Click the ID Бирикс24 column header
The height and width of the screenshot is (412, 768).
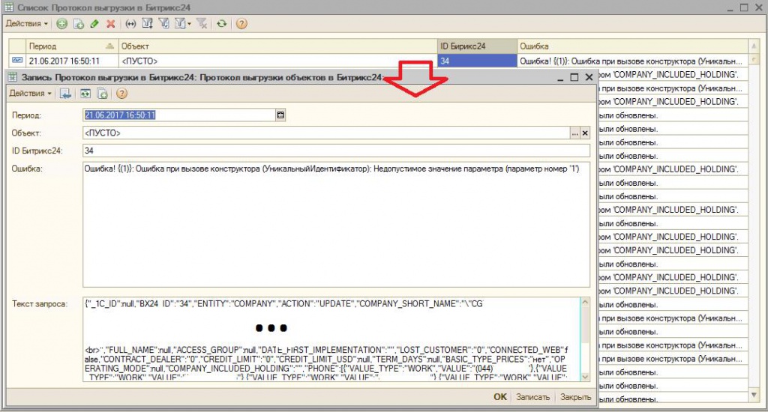[x=477, y=46]
